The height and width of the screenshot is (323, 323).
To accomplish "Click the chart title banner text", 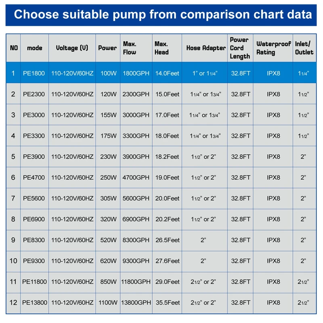I will [x=162, y=15].
